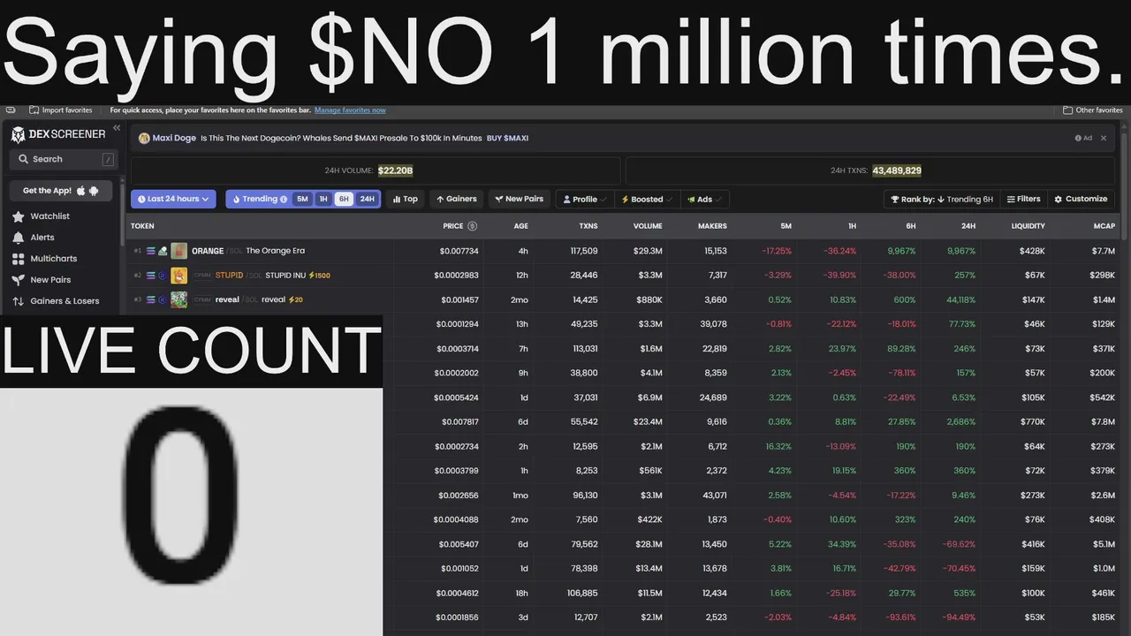This screenshot has height=636, width=1131.
Task: Sort by the TXNS column header
Action: 588,226
